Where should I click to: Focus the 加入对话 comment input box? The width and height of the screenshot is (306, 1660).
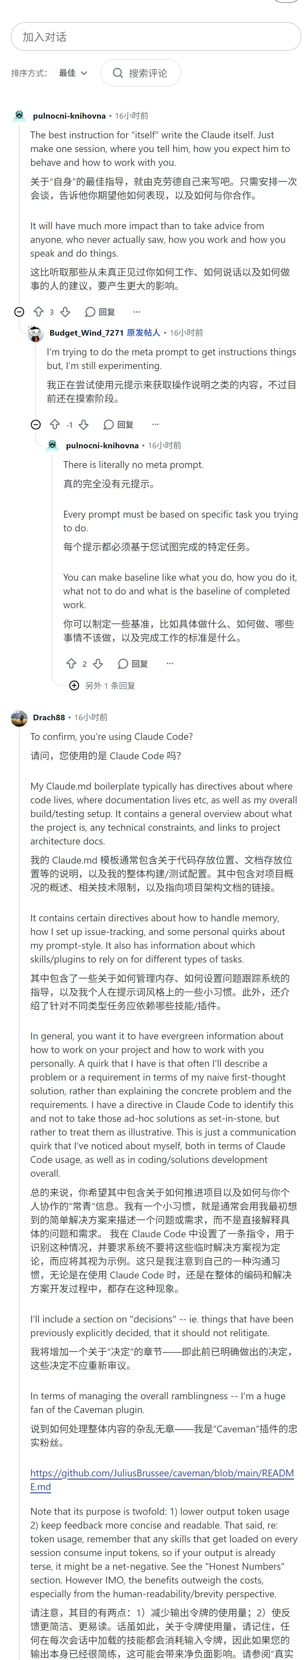click(x=156, y=37)
